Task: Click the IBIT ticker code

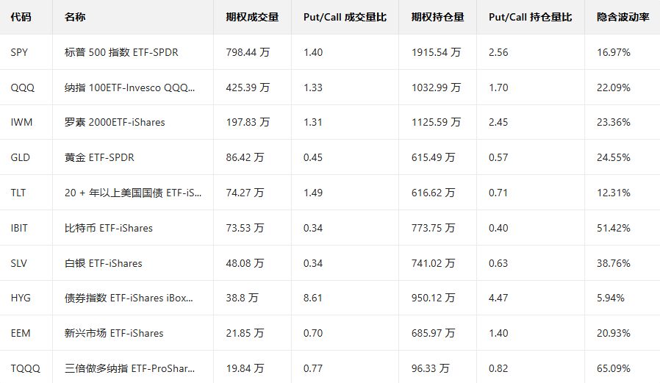Action: click(x=20, y=228)
